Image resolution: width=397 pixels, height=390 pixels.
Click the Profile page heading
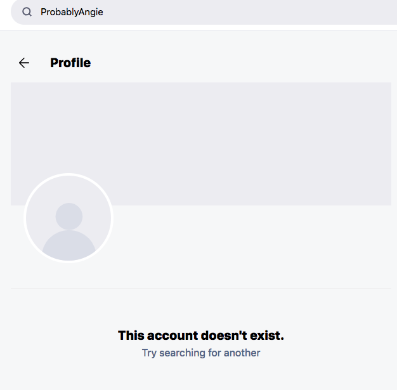tap(70, 63)
